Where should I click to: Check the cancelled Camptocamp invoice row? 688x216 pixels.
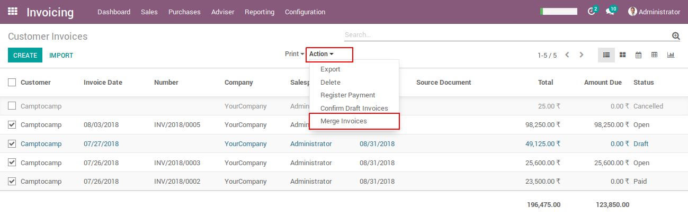12,106
